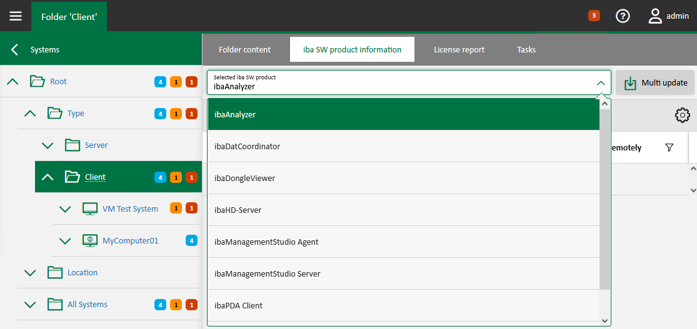Click the red badge 1 on Client row
The height and width of the screenshot is (329, 697).
click(x=191, y=177)
